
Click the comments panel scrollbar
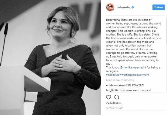tap(166, 31)
